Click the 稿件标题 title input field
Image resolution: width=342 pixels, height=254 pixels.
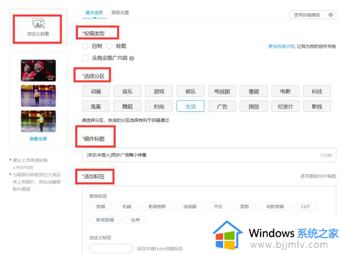pos(209,155)
